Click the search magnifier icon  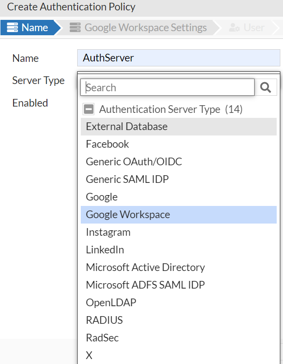pos(266,87)
